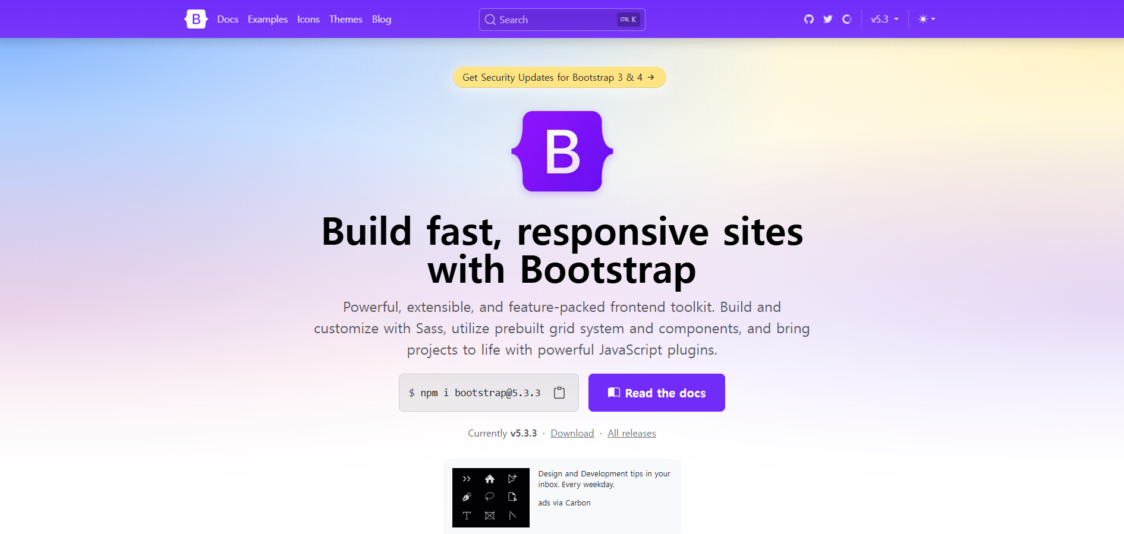Click the large Bootstrap B logo
The width and height of the screenshot is (1124, 534).
click(562, 151)
